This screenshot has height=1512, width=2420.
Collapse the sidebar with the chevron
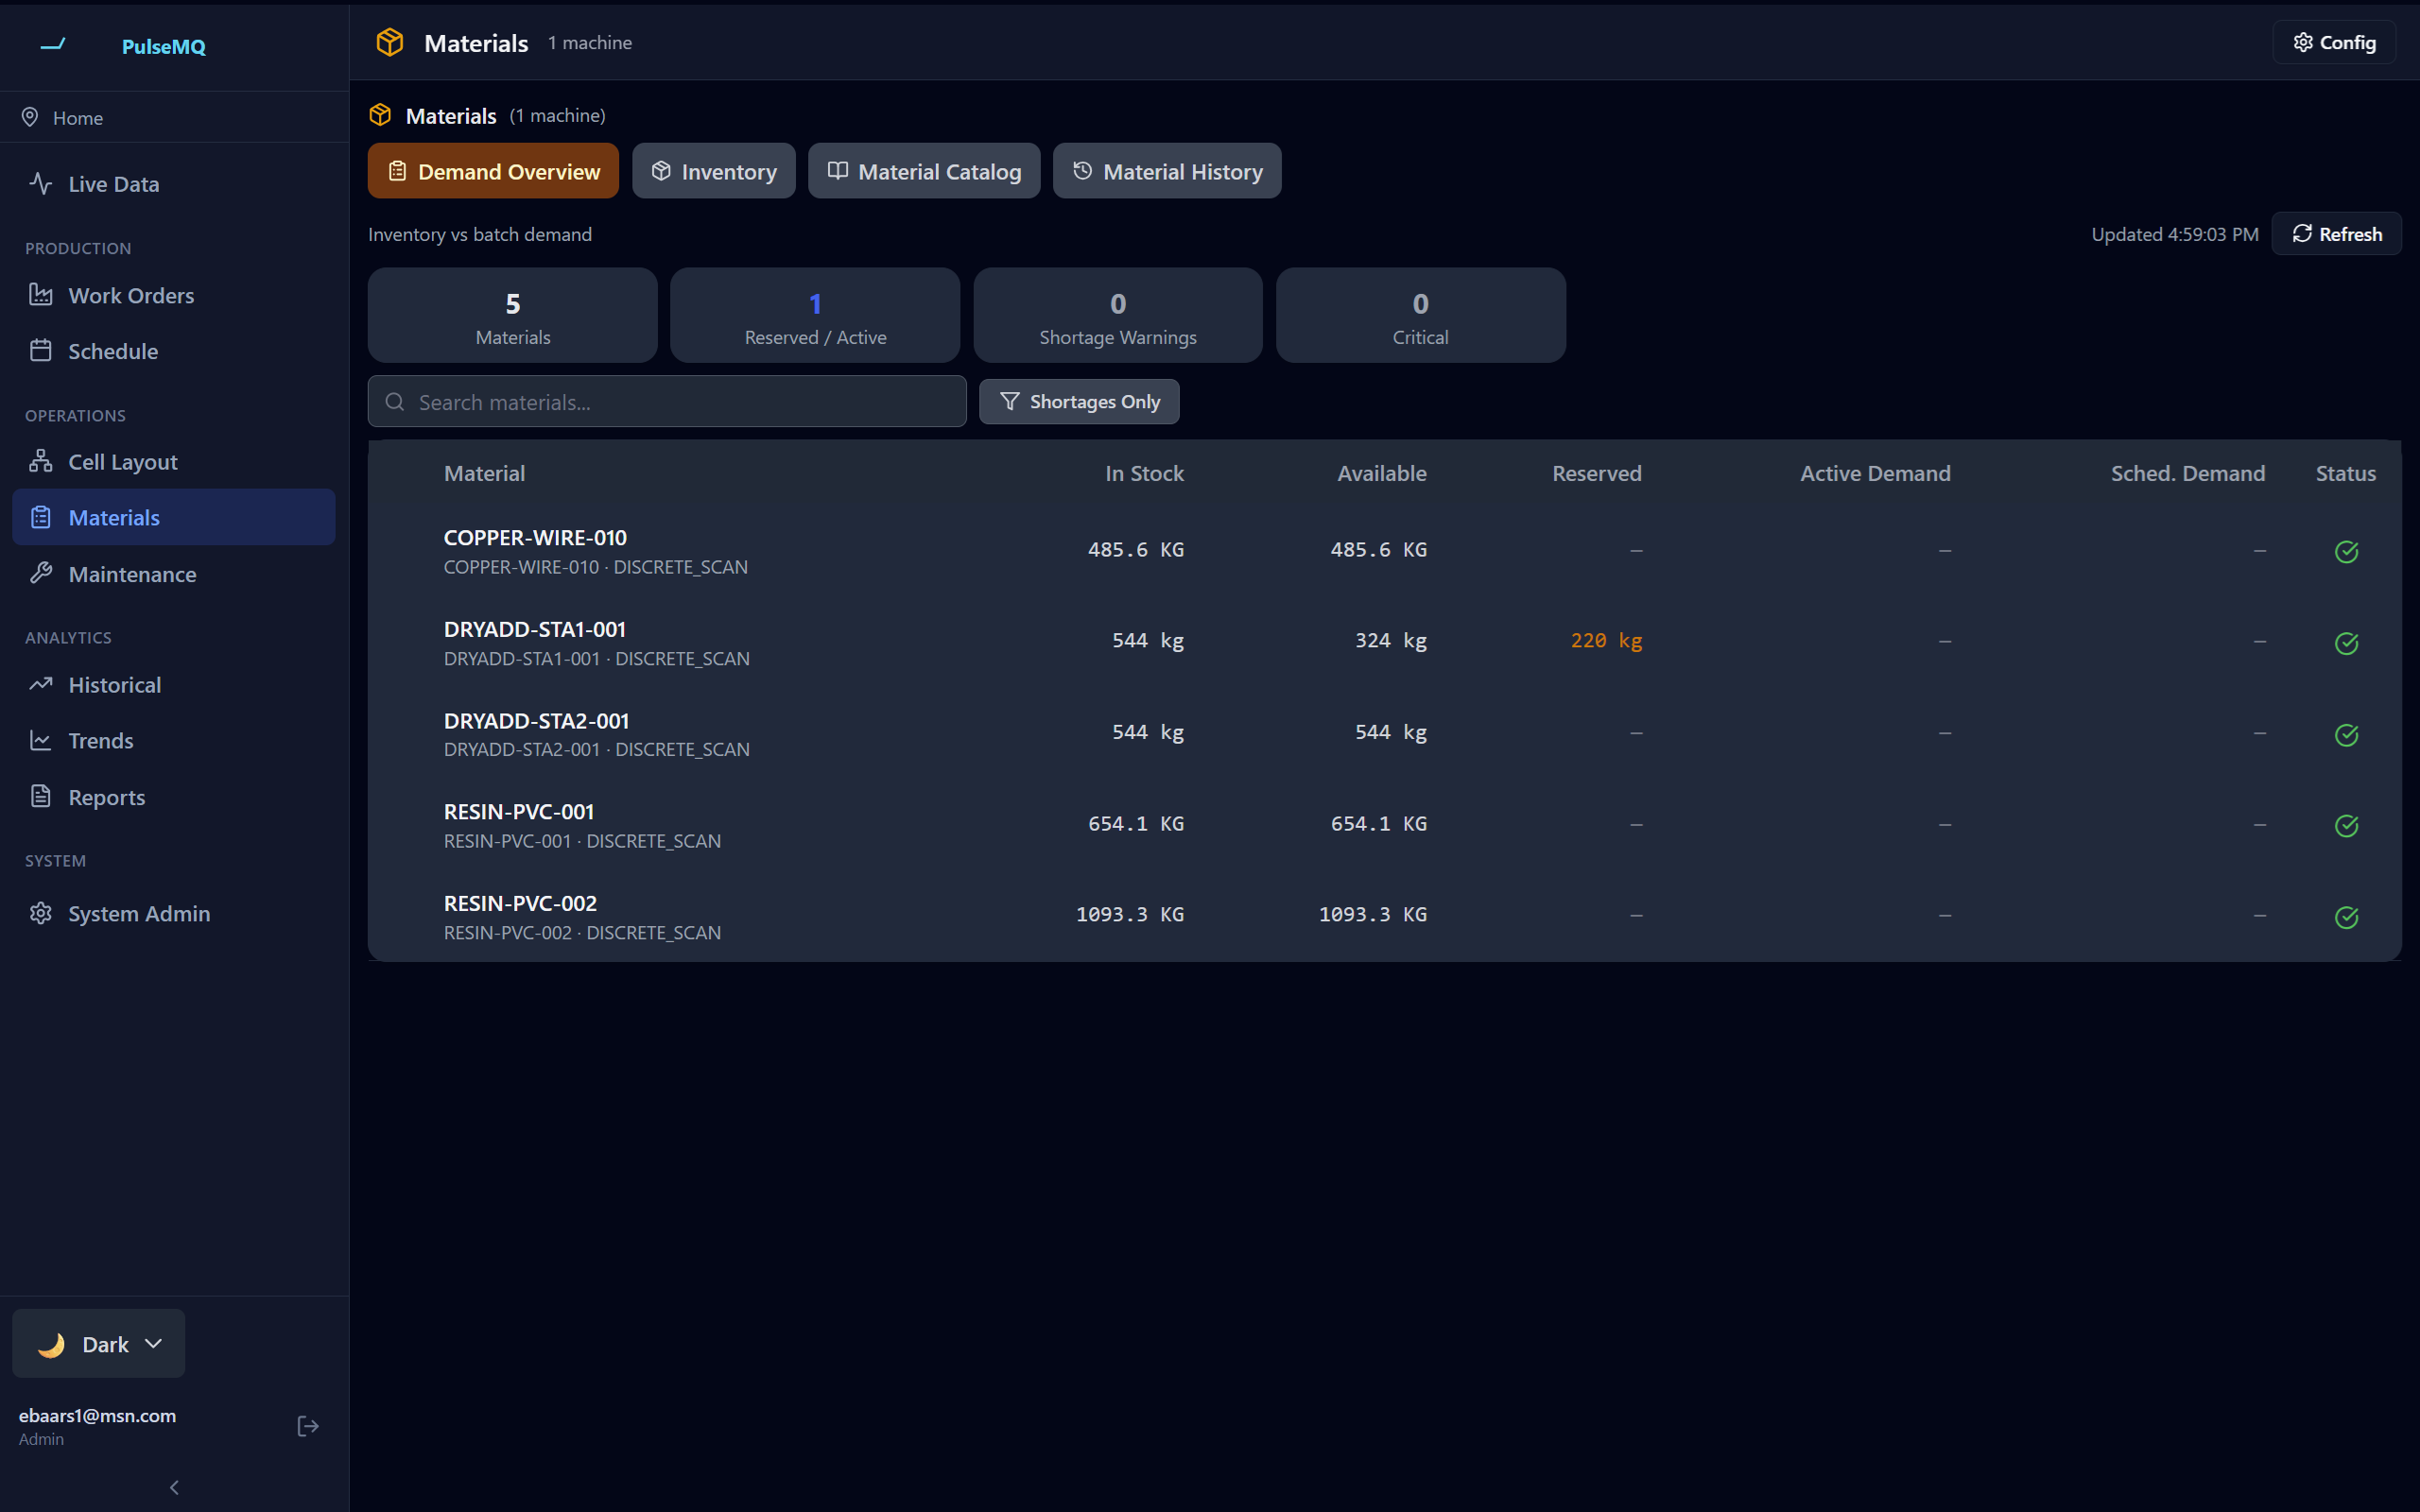point(173,1487)
